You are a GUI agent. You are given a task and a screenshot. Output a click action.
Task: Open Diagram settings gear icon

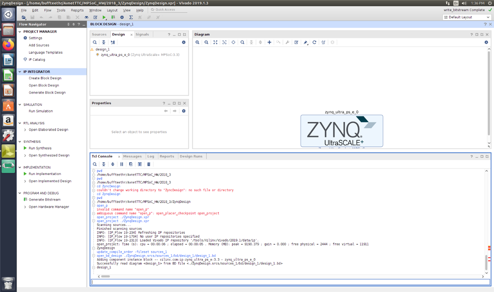click(x=486, y=42)
